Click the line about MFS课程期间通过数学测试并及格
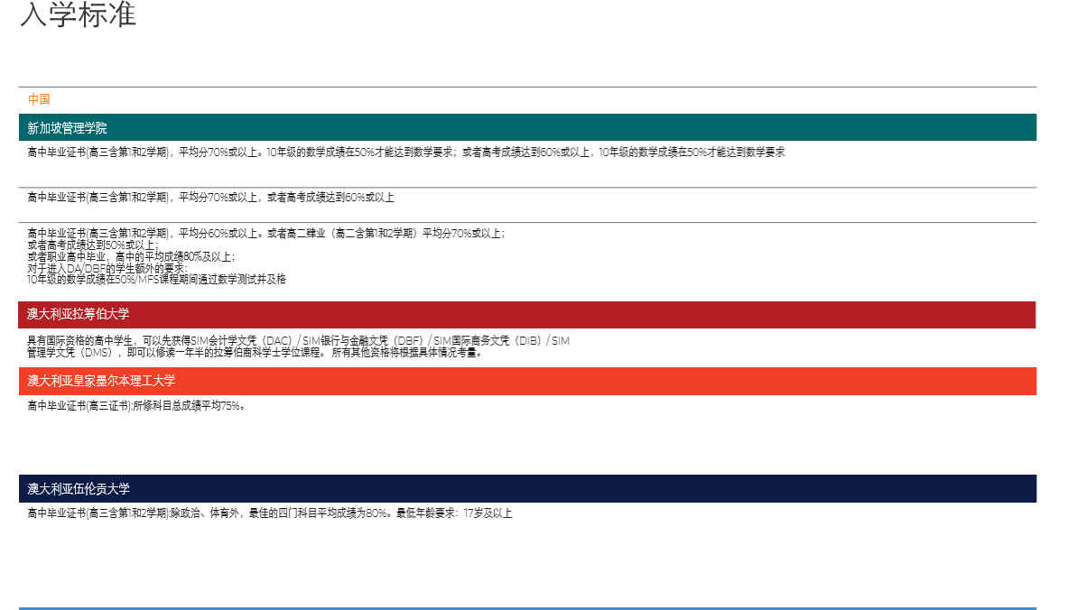The width and height of the screenshot is (1076, 610). [156, 279]
